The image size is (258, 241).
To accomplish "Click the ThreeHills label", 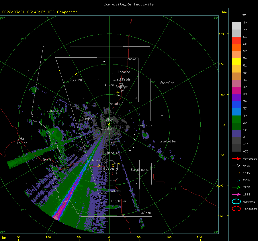I will tap(144, 125).
